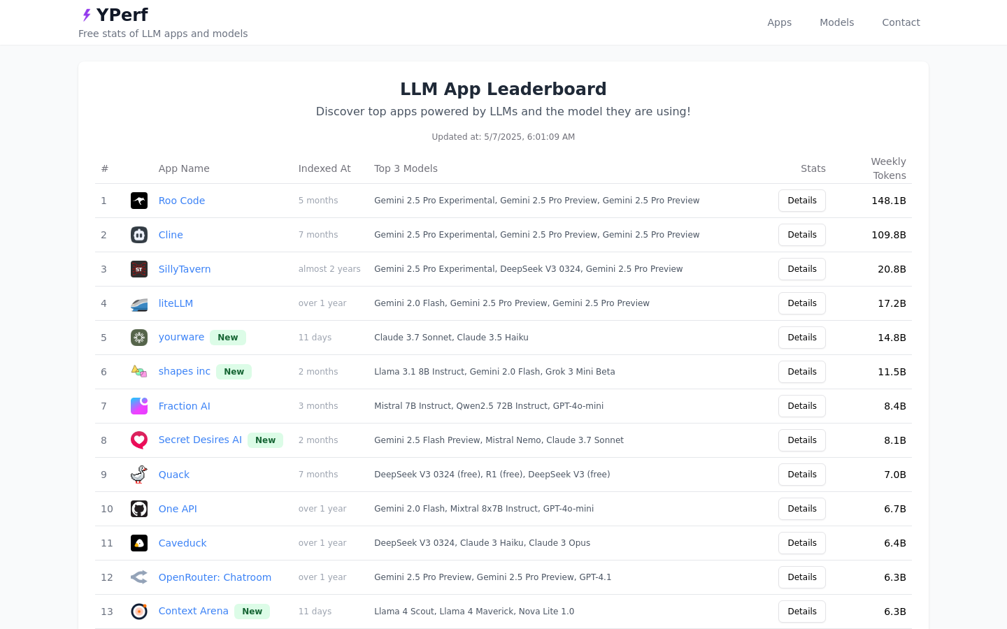Open the yourware app link
Image resolution: width=1007 pixels, height=629 pixels.
point(181,337)
